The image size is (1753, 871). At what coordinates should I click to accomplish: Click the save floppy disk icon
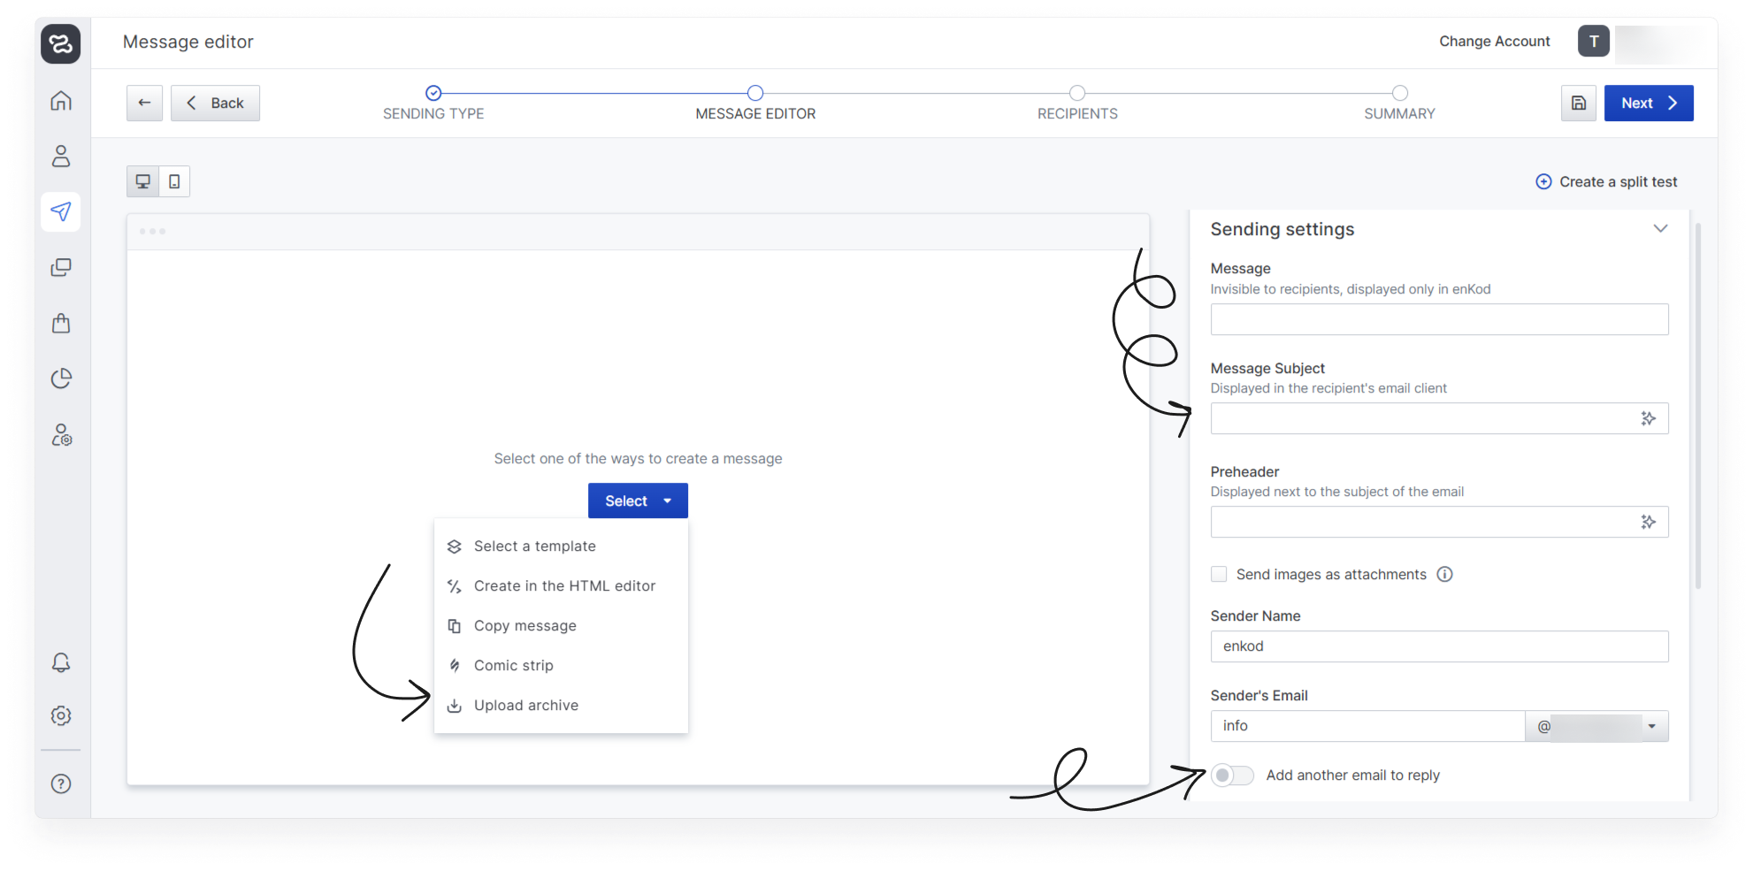[1578, 103]
